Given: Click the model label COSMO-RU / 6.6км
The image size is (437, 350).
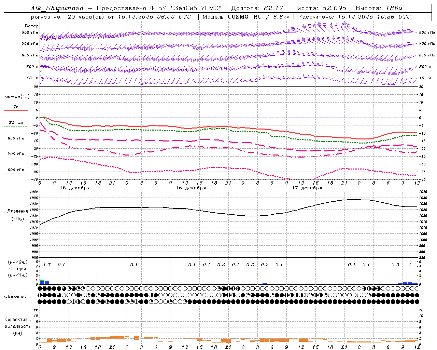Looking at the screenshot, I should coord(259,17).
